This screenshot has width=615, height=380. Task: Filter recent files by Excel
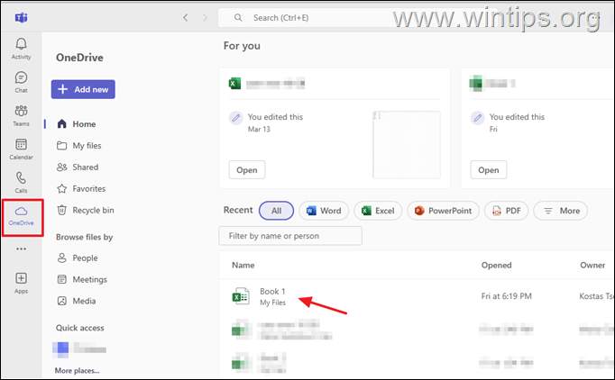(378, 211)
